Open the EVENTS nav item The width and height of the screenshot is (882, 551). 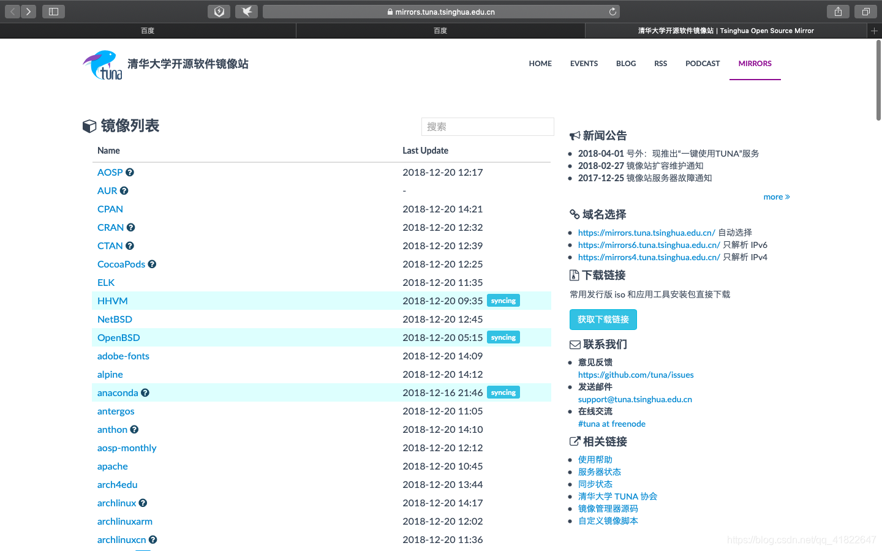584,64
